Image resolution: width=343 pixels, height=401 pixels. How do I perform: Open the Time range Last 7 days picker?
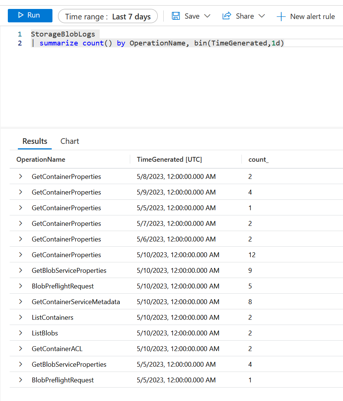[x=108, y=16]
